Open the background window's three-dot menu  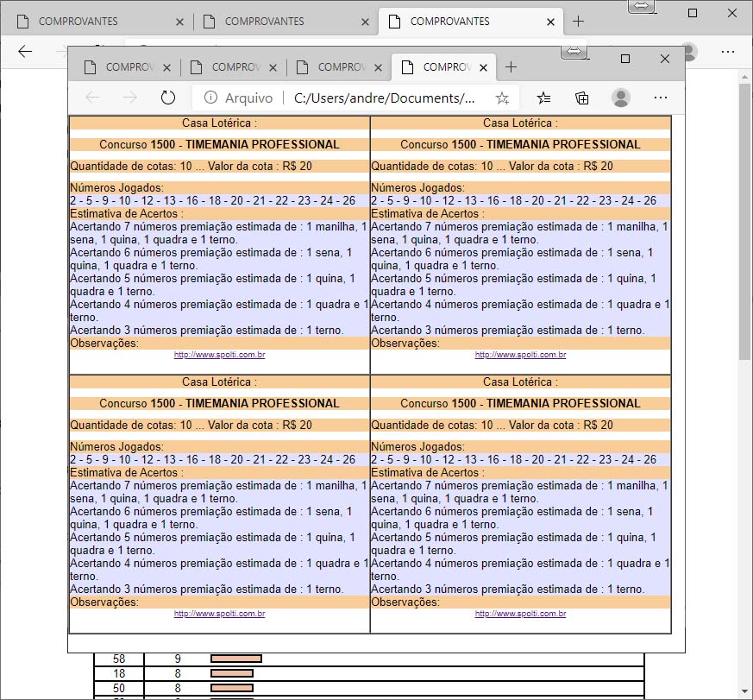coord(728,51)
